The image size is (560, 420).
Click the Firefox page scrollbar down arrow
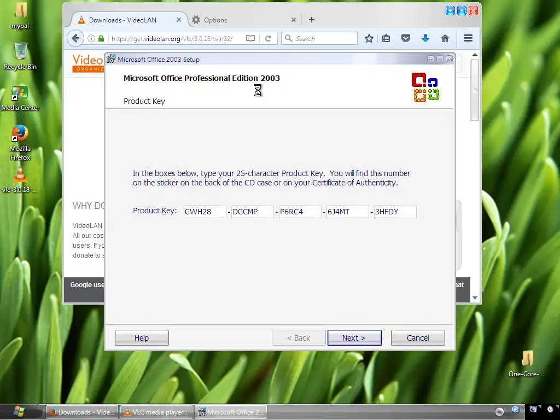pyautogui.click(x=475, y=297)
